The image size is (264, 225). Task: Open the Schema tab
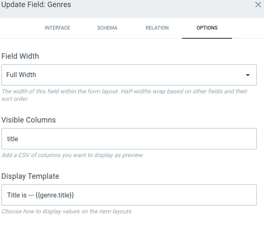(x=107, y=28)
